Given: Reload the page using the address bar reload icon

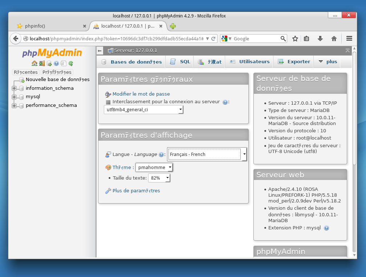Looking at the screenshot, I should coord(213,39).
